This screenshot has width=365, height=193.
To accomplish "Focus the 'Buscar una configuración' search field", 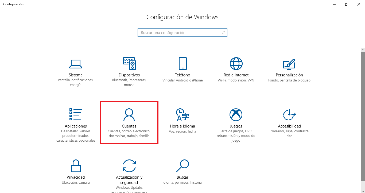I will pyautogui.click(x=183, y=33).
